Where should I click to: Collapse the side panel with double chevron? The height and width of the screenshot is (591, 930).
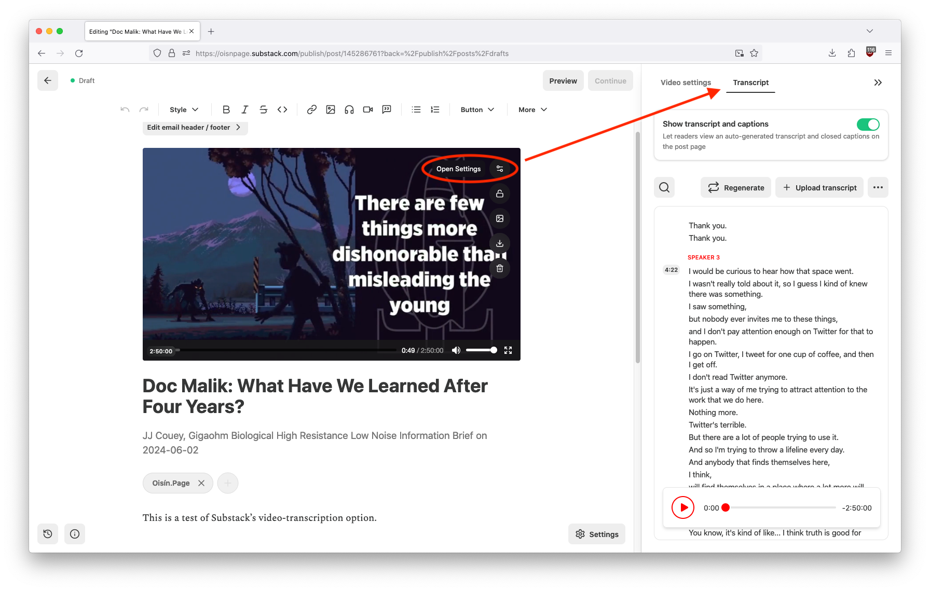pyautogui.click(x=878, y=83)
